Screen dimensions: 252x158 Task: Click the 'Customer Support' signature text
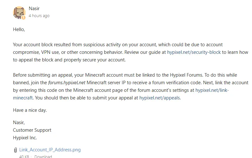click(32, 130)
